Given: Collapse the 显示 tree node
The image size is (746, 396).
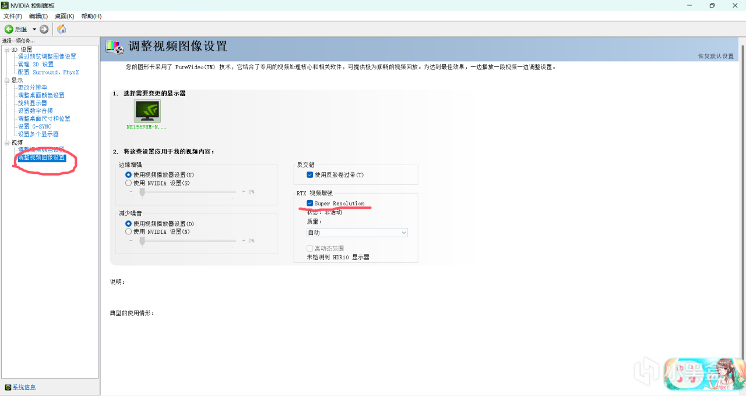Looking at the screenshot, I should 7,81.
